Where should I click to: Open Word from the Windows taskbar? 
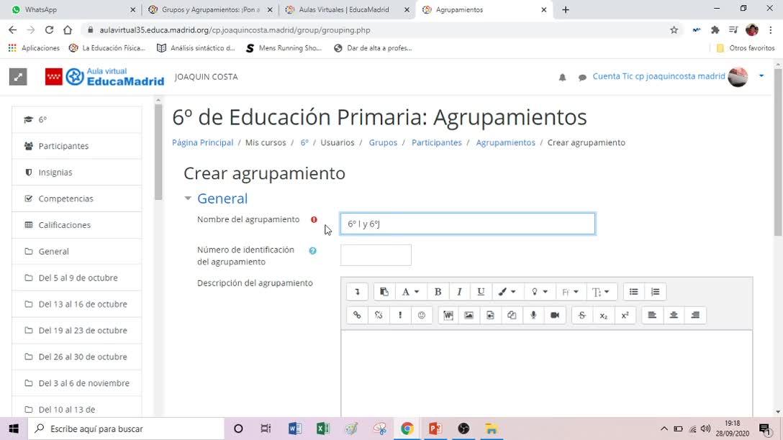[x=294, y=428]
